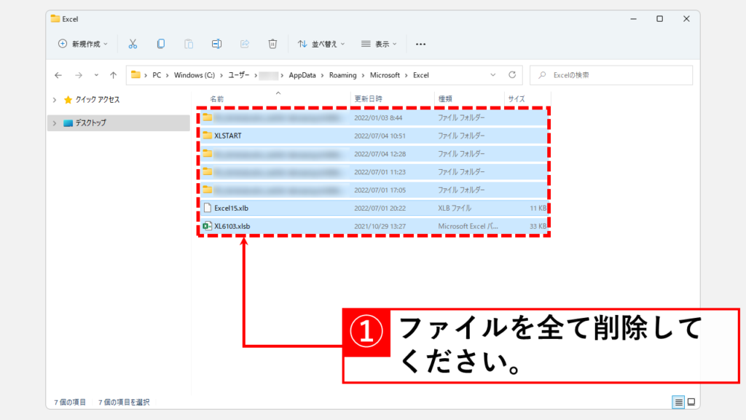Switch to details view layout icon
746x420 pixels.
[678, 402]
